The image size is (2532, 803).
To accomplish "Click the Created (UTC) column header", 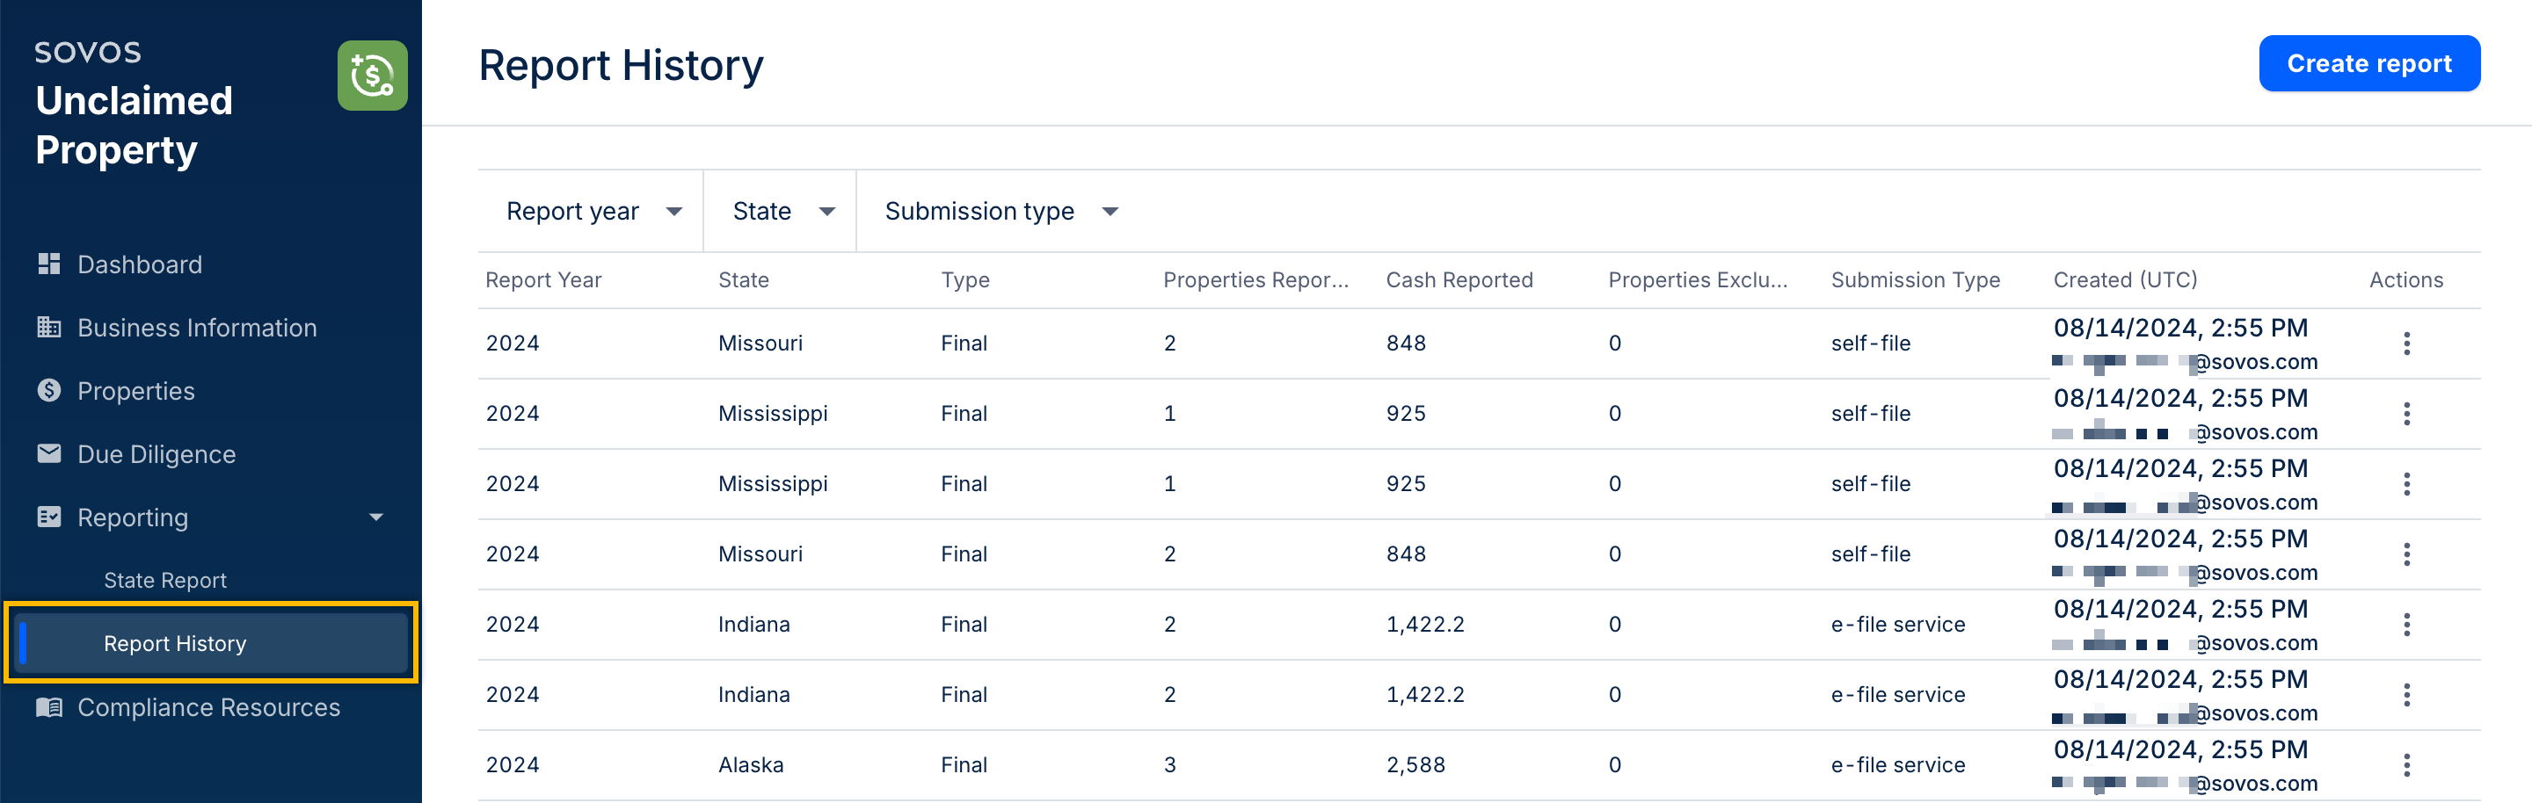I will click(2124, 281).
